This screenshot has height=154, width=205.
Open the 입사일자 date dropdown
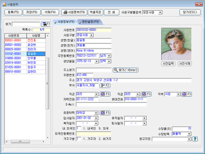point(96,118)
